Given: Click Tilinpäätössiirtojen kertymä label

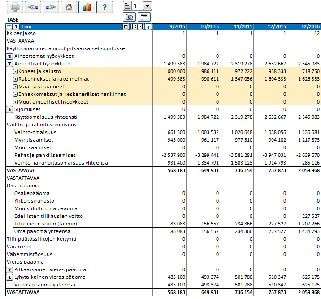Looking at the screenshot, I should pyautogui.click(x=41, y=239).
